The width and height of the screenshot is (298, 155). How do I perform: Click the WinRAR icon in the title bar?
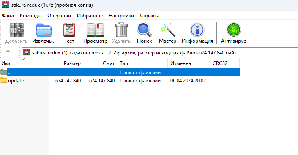click(5, 4)
